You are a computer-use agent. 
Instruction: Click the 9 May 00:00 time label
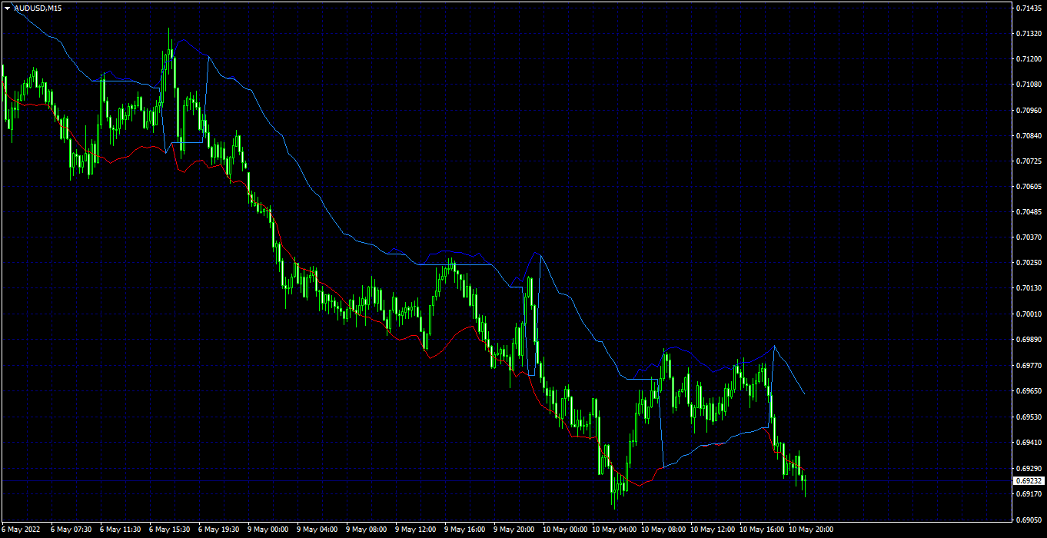(x=268, y=529)
